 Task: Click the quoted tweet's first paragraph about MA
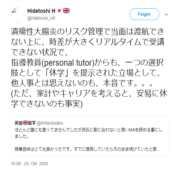pyautogui.click(x=89, y=133)
